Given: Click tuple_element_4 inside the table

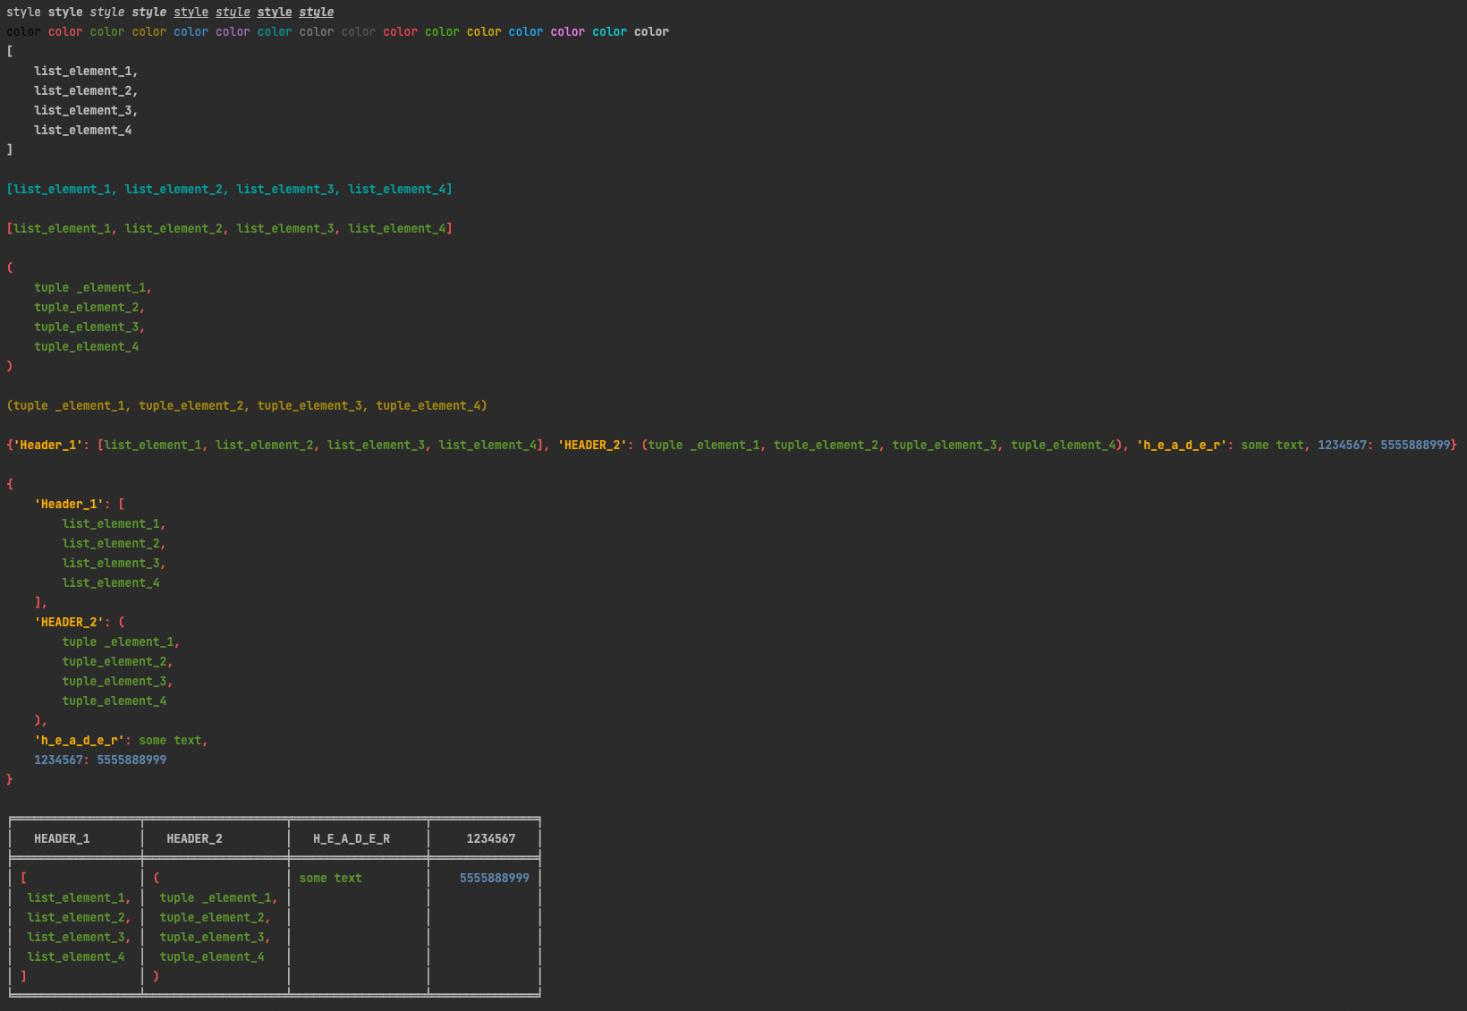Looking at the screenshot, I should tap(212, 956).
